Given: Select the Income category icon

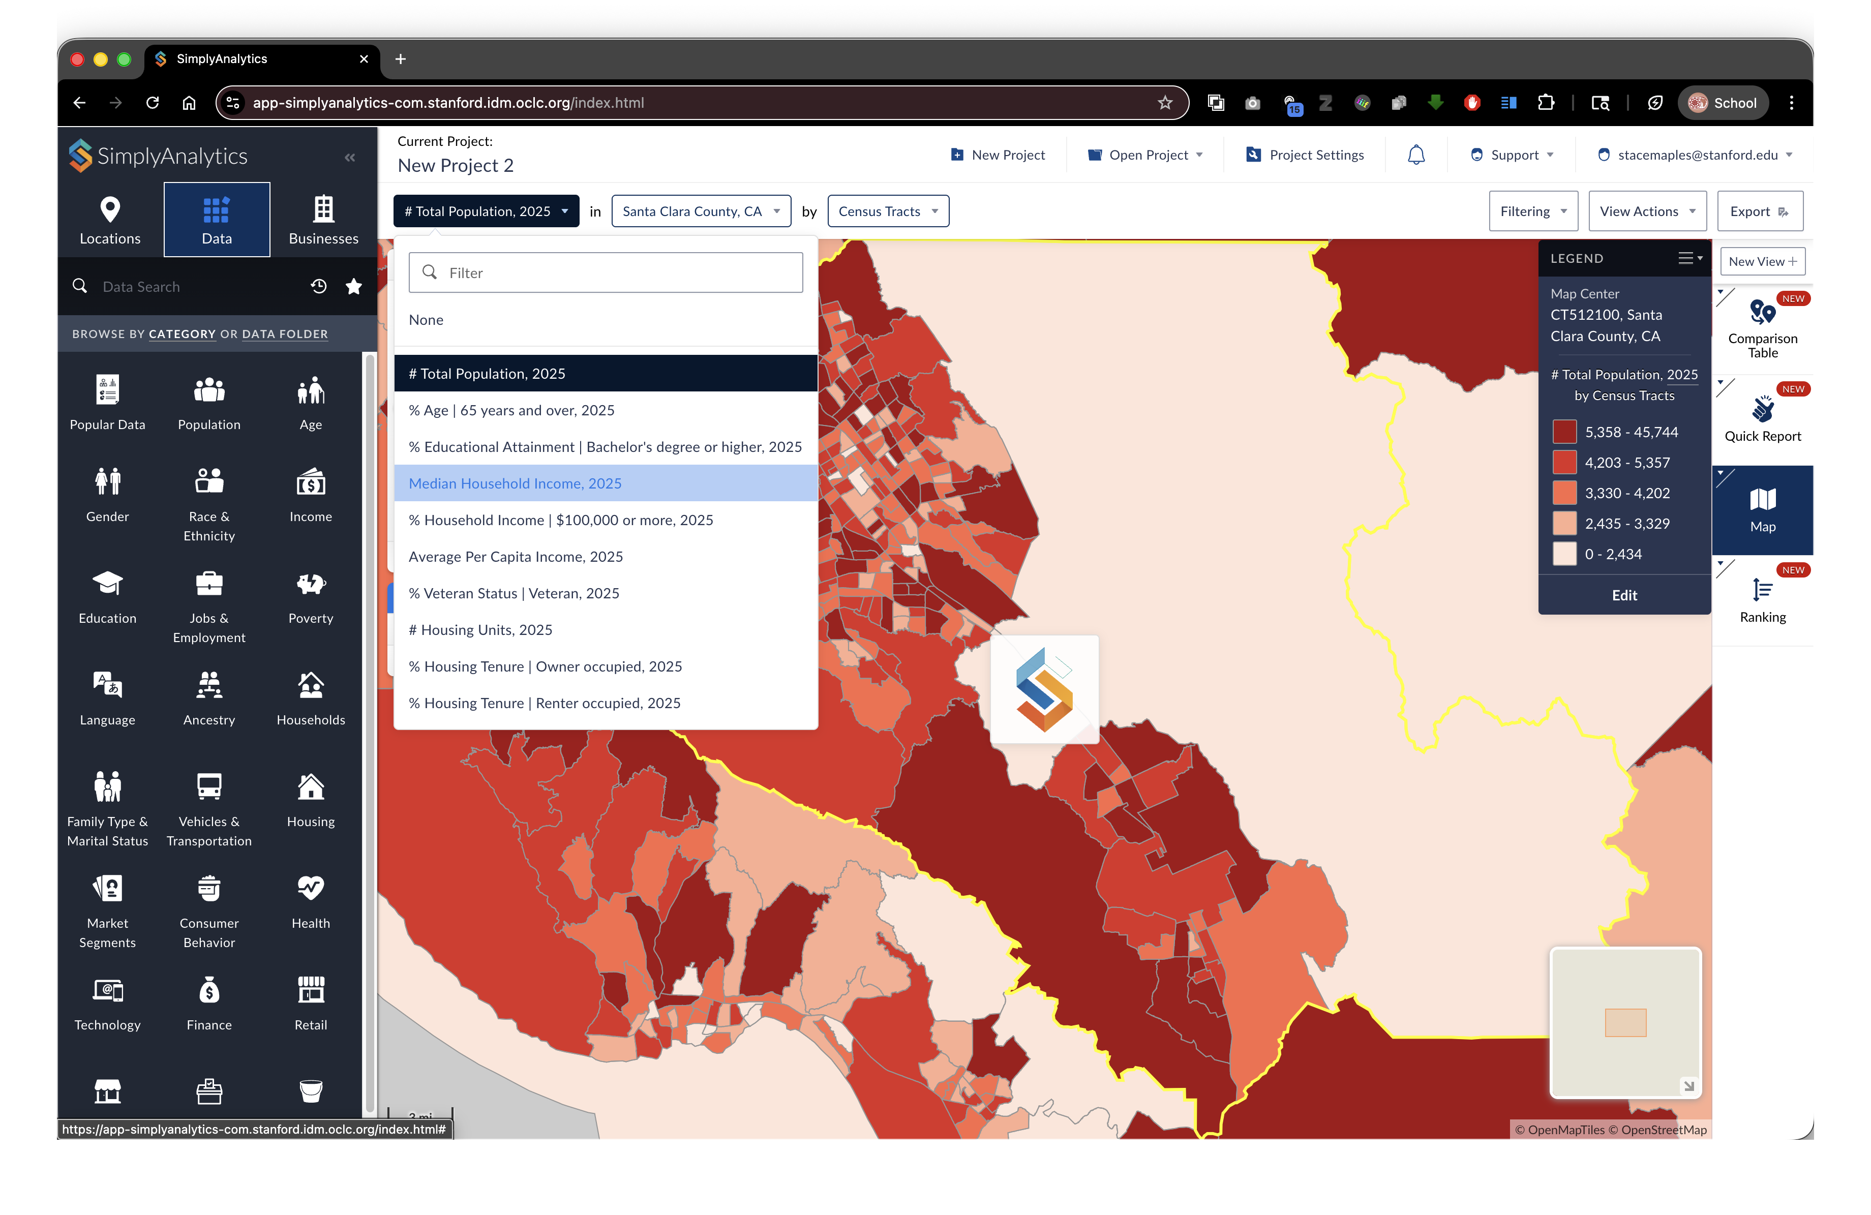Looking at the screenshot, I should tap(311, 481).
